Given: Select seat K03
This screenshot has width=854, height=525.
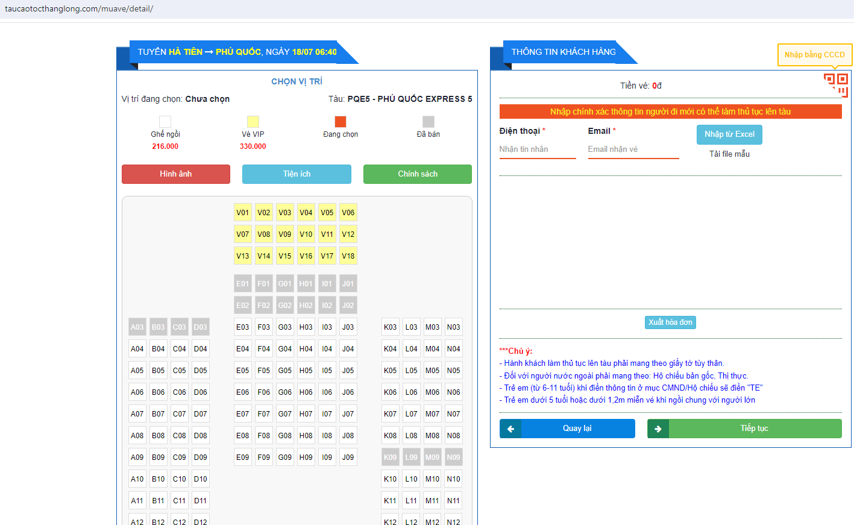Looking at the screenshot, I should pos(391,327).
